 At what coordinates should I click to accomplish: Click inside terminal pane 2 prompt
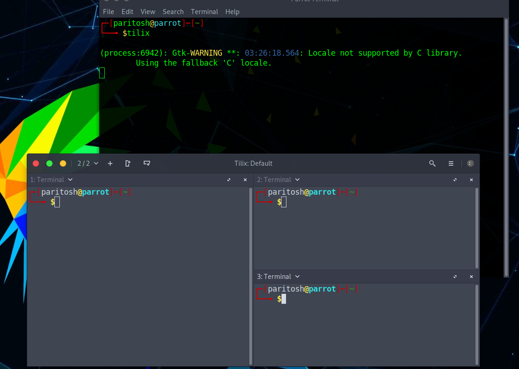[283, 202]
